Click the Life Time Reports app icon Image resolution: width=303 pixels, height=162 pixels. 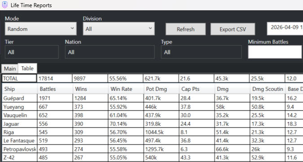[4, 5]
